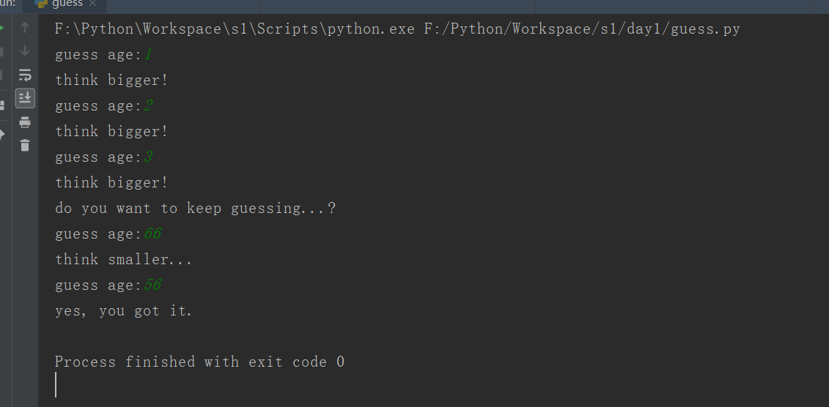Rerun the guess script with green arrow
The image size is (829, 407).
(x=1, y=27)
